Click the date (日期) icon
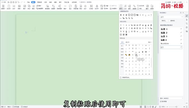The width and height of the screenshot is (189, 108). 102,6
